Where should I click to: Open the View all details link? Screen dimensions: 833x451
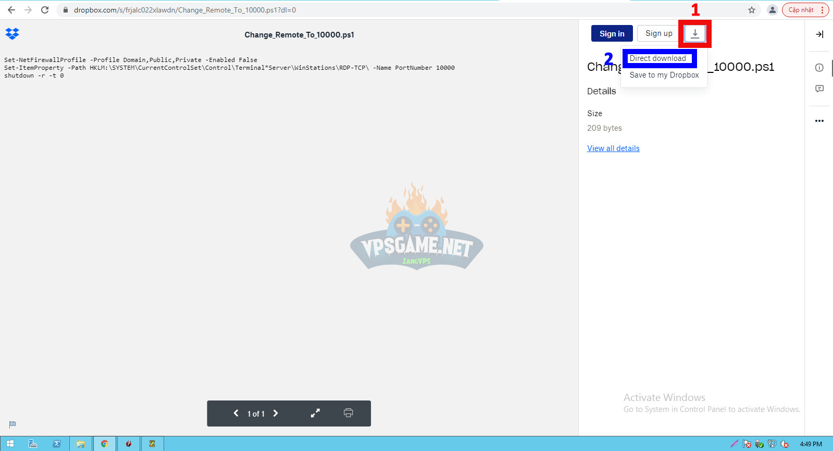point(613,148)
